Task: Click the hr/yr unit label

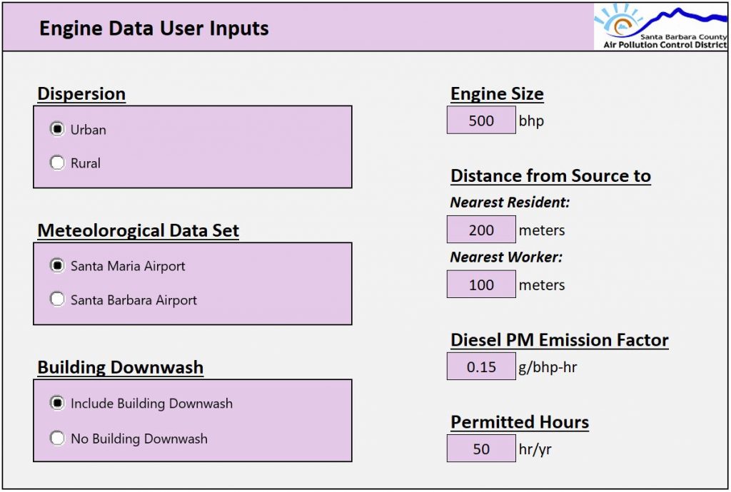Action: coord(535,450)
